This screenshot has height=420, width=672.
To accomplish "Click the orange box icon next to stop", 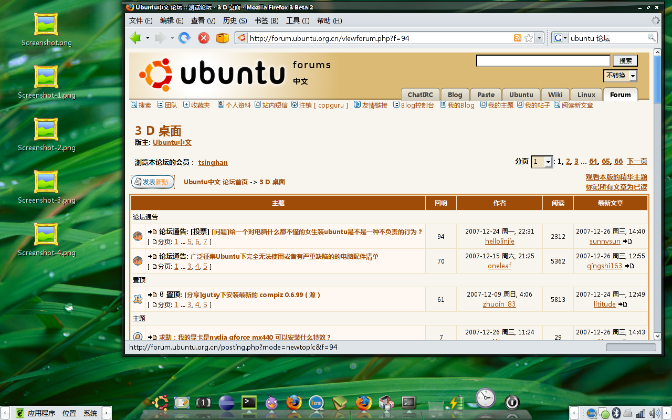I will [223, 38].
